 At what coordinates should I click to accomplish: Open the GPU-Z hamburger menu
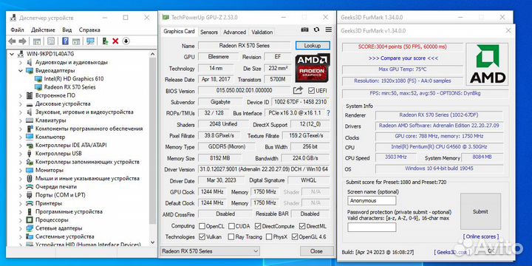(x=328, y=30)
